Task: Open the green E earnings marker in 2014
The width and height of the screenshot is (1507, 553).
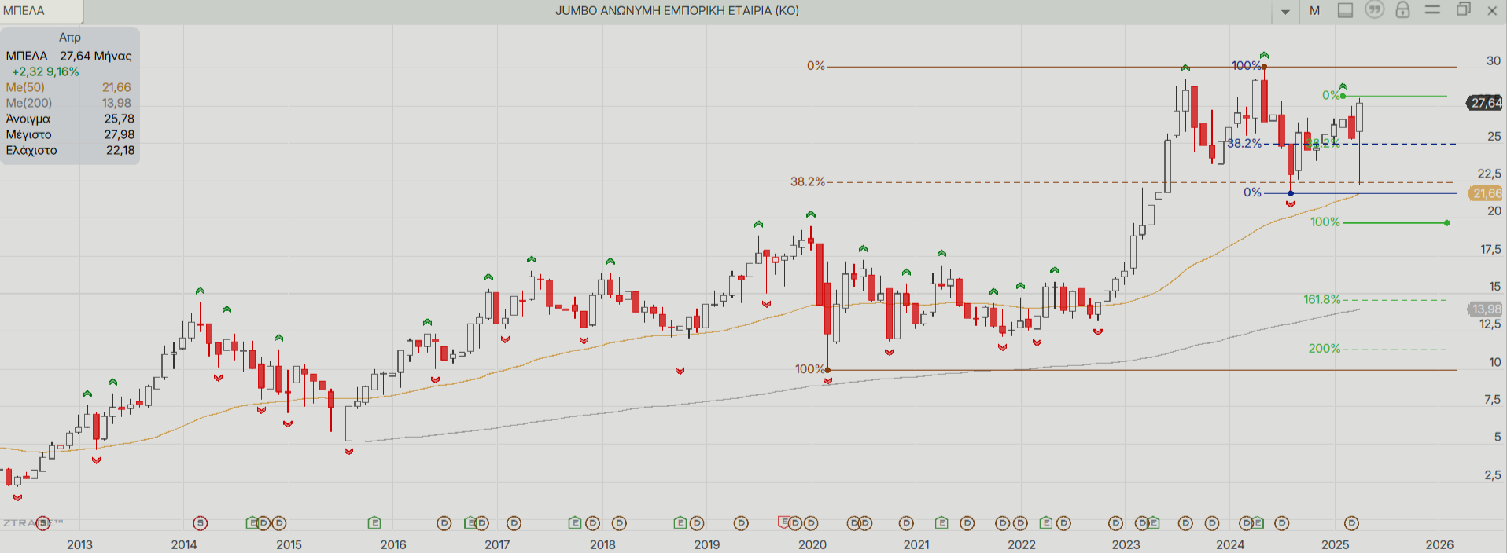Action: point(252,522)
